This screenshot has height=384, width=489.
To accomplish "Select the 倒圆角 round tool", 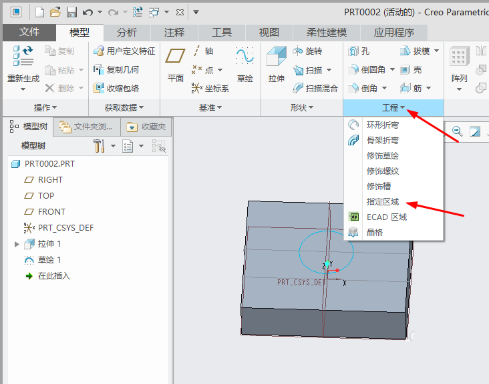I will pos(367,70).
